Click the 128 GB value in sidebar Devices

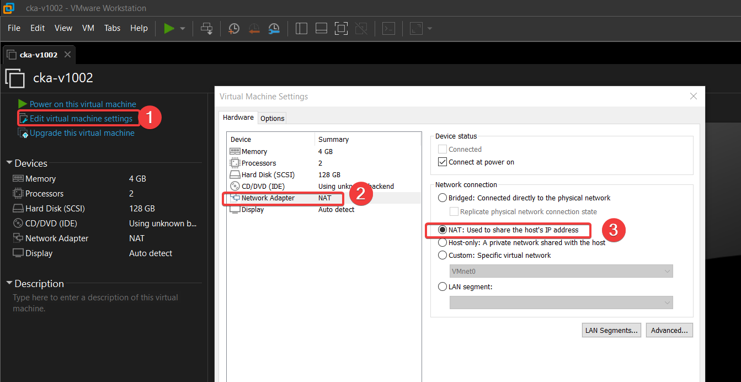(x=142, y=209)
